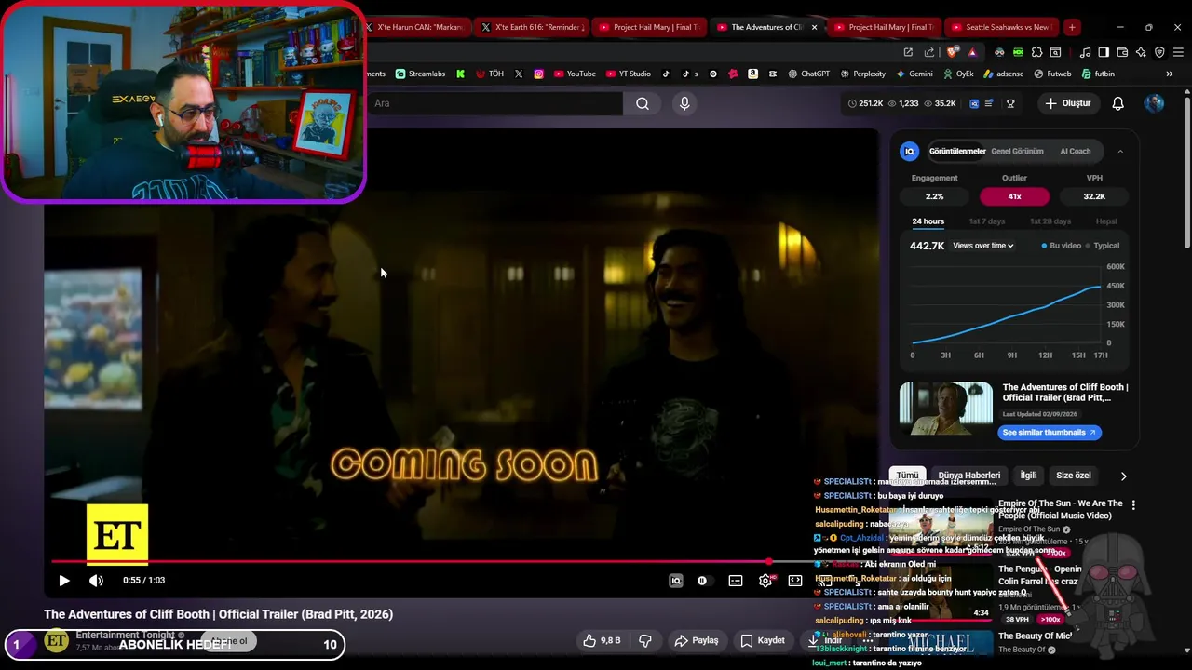Open the 1,233 vidIQ toolbar stat
This screenshot has height=670, width=1192.
pyautogui.click(x=902, y=103)
